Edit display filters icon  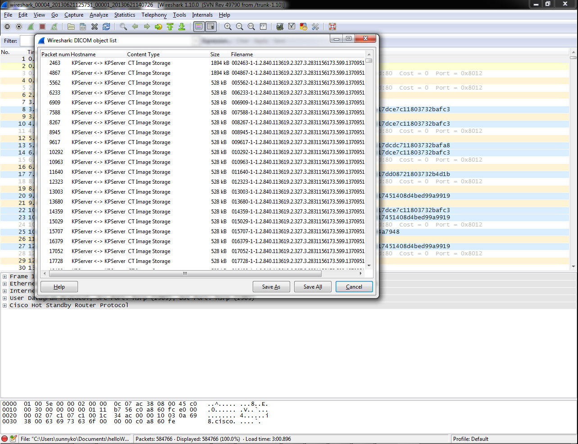[x=292, y=27]
